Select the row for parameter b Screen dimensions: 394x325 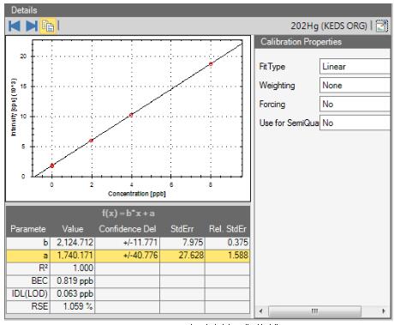click(128, 243)
